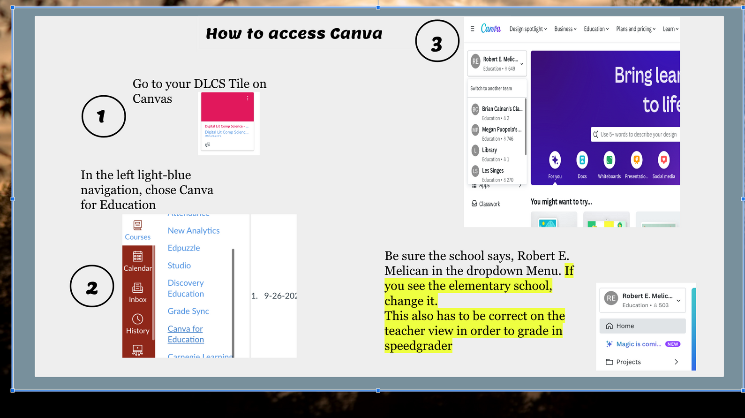The image size is (745, 418).
Task: Open Design spotlight dropdown menu
Action: (528, 29)
